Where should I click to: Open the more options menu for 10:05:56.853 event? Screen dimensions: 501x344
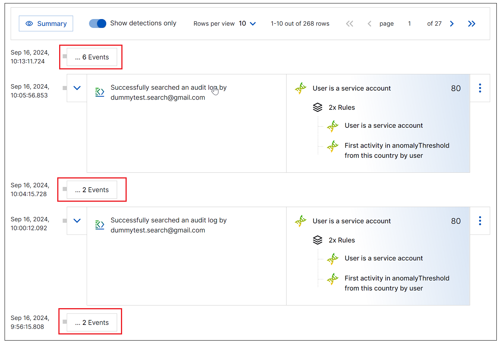(480, 88)
